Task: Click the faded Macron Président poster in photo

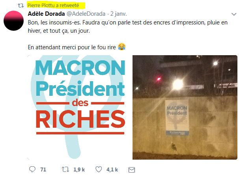Action: [176, 117]
